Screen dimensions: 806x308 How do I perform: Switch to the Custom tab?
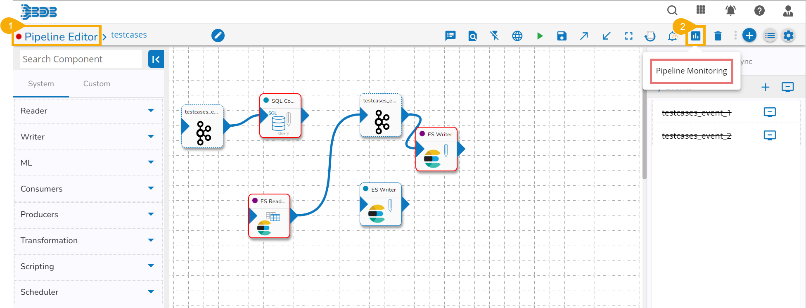(x=97, y=84)
